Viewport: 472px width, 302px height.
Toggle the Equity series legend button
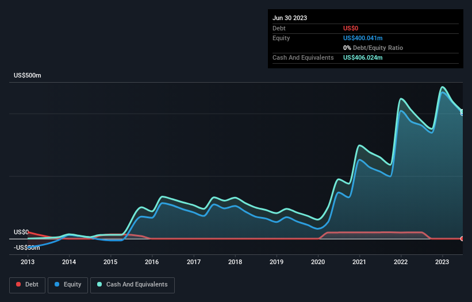point(68,285)
